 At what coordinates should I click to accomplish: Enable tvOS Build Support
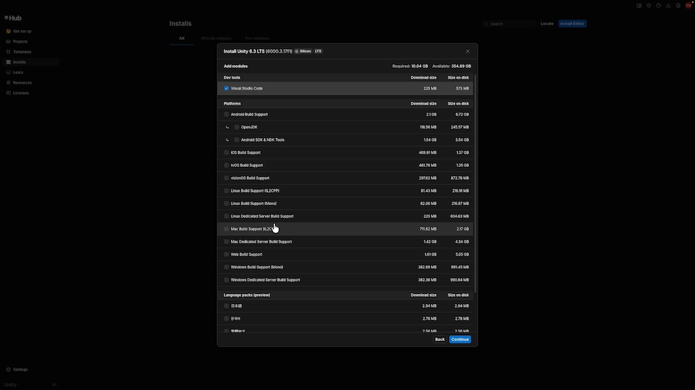click(227, 165)
